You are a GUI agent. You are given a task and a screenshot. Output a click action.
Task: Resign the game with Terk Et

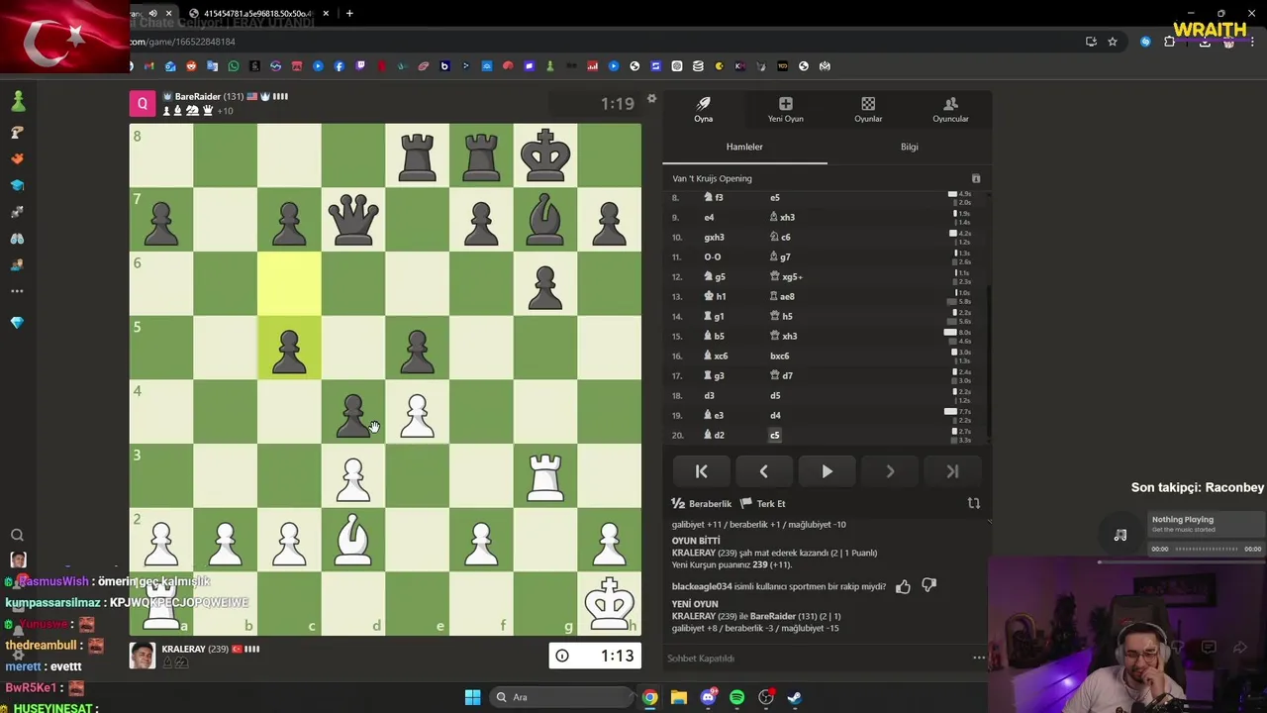point(763,504)
